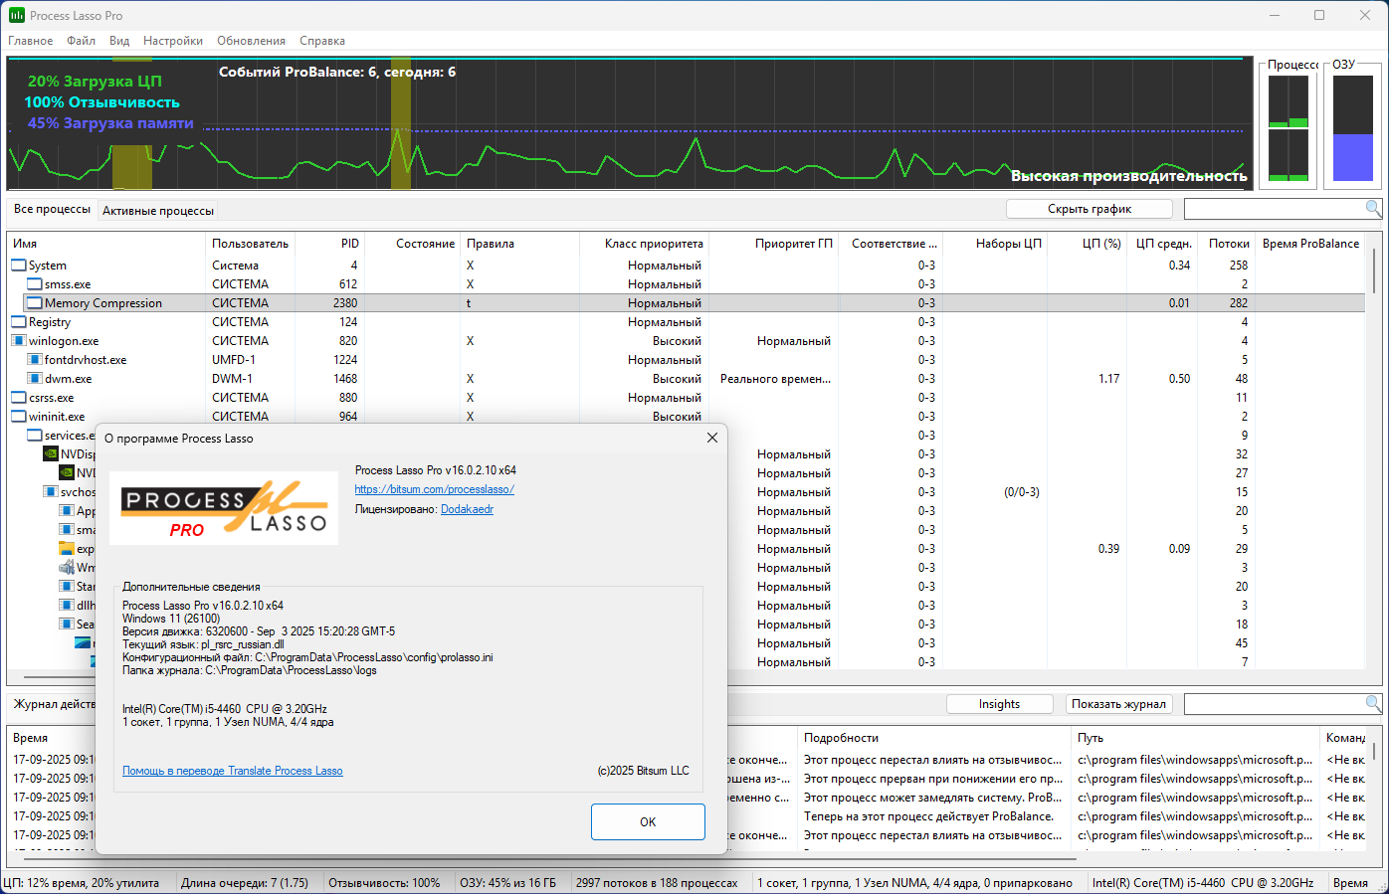The image size is (1389, 894).
Task: Sort by the Пользователь column header
Action: coord(250,244)
